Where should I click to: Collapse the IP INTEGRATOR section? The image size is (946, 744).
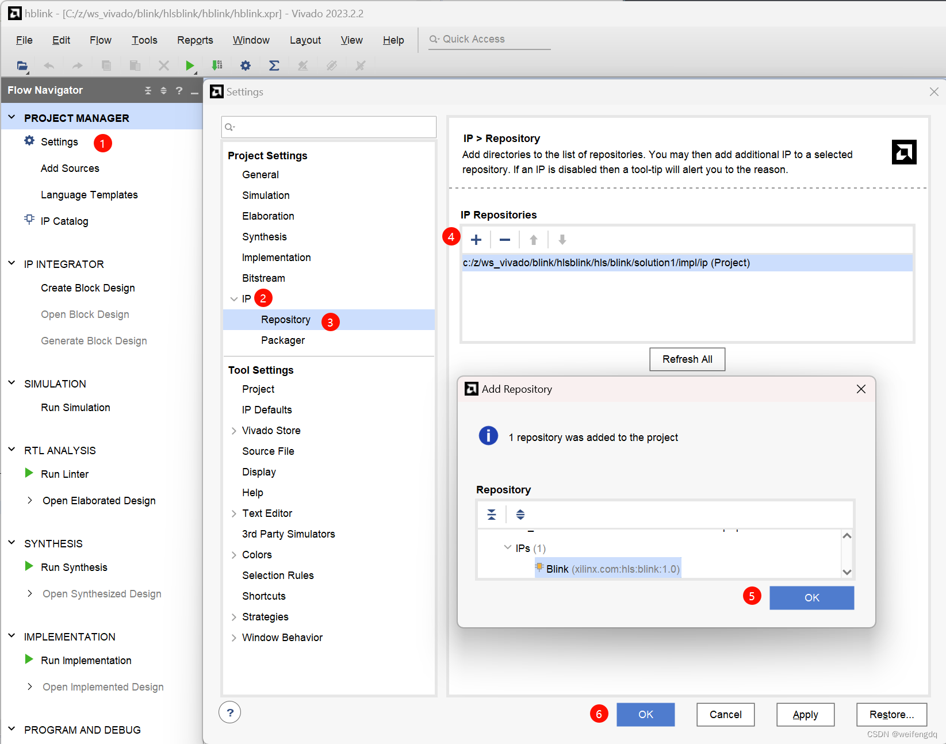click(x=12, y=263)
